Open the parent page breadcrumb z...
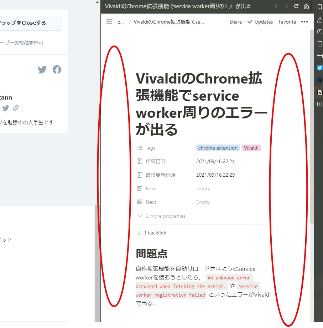This screenshot has height=328, width=323. point(121,22)
